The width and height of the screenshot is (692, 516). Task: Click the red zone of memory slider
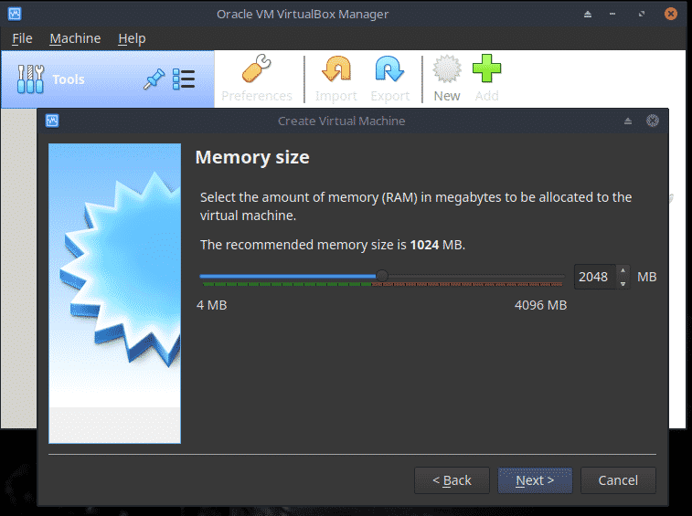coord(468,284)
